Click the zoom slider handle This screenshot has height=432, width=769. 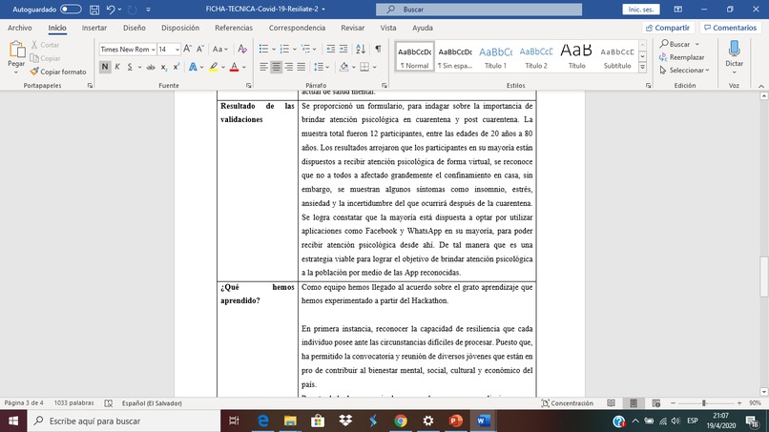pyautogui.click(x=704, y=403)
